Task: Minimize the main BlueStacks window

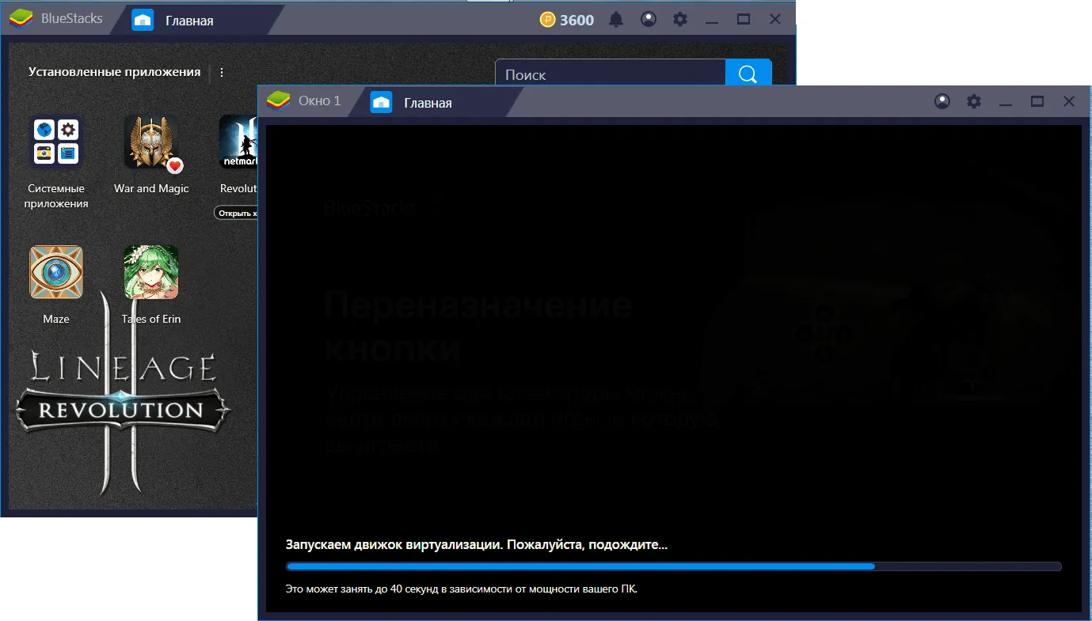Action: point(712,20)
